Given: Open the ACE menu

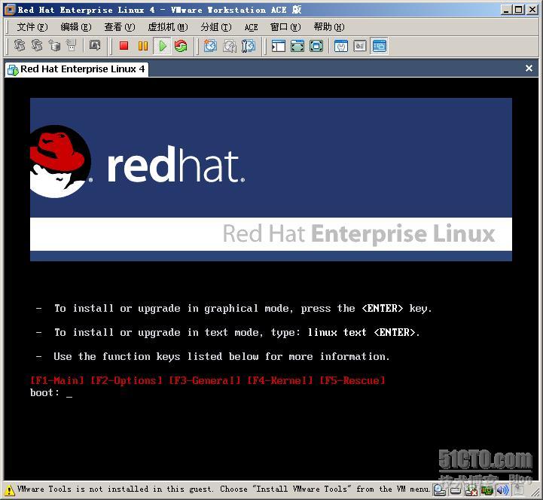Looking at the screenshot, I should tap(251, 27).
